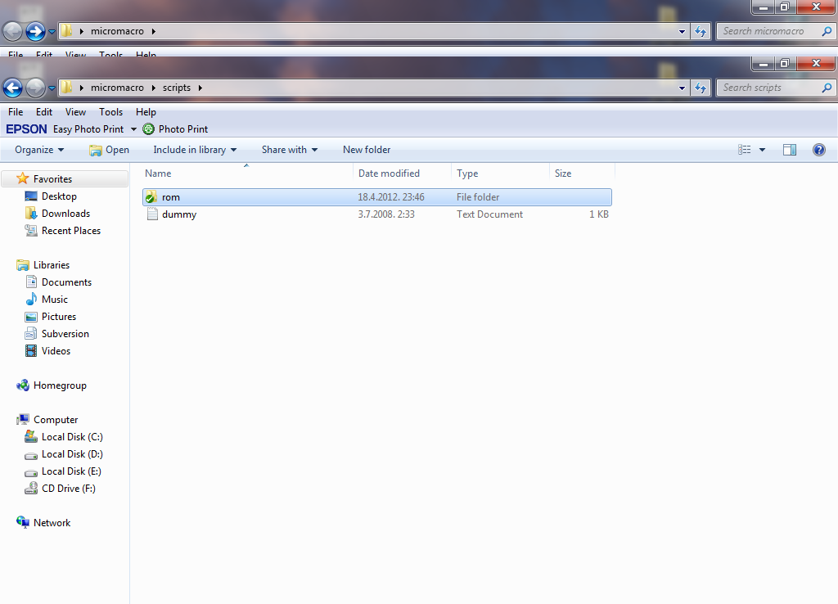Image resolution: width=838 pixels, height=604 pixels.
Task: Expand the Organize dropdown
Action: pos(38,150)
